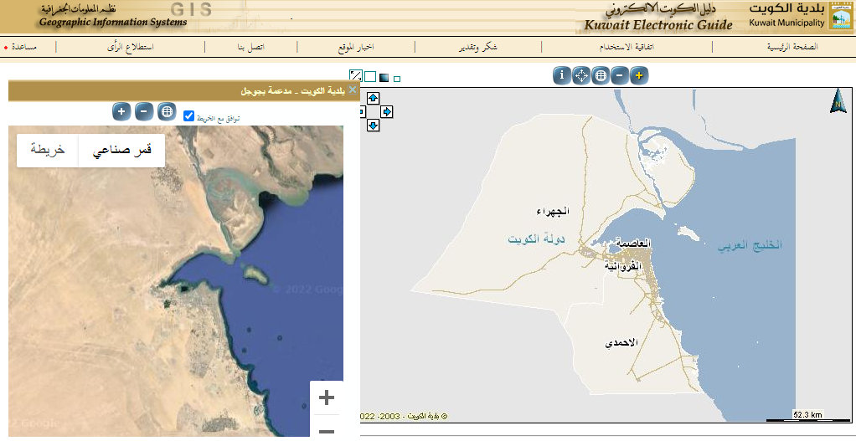Select the smallest square map size icon

(x=397, y=79)
